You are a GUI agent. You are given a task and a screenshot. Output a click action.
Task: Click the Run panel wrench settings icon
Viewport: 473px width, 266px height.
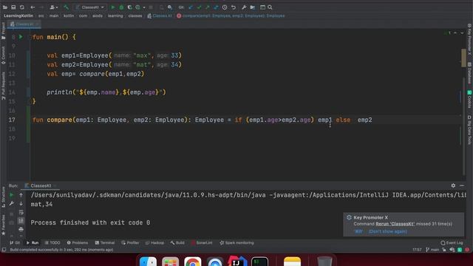click(12, 204)
